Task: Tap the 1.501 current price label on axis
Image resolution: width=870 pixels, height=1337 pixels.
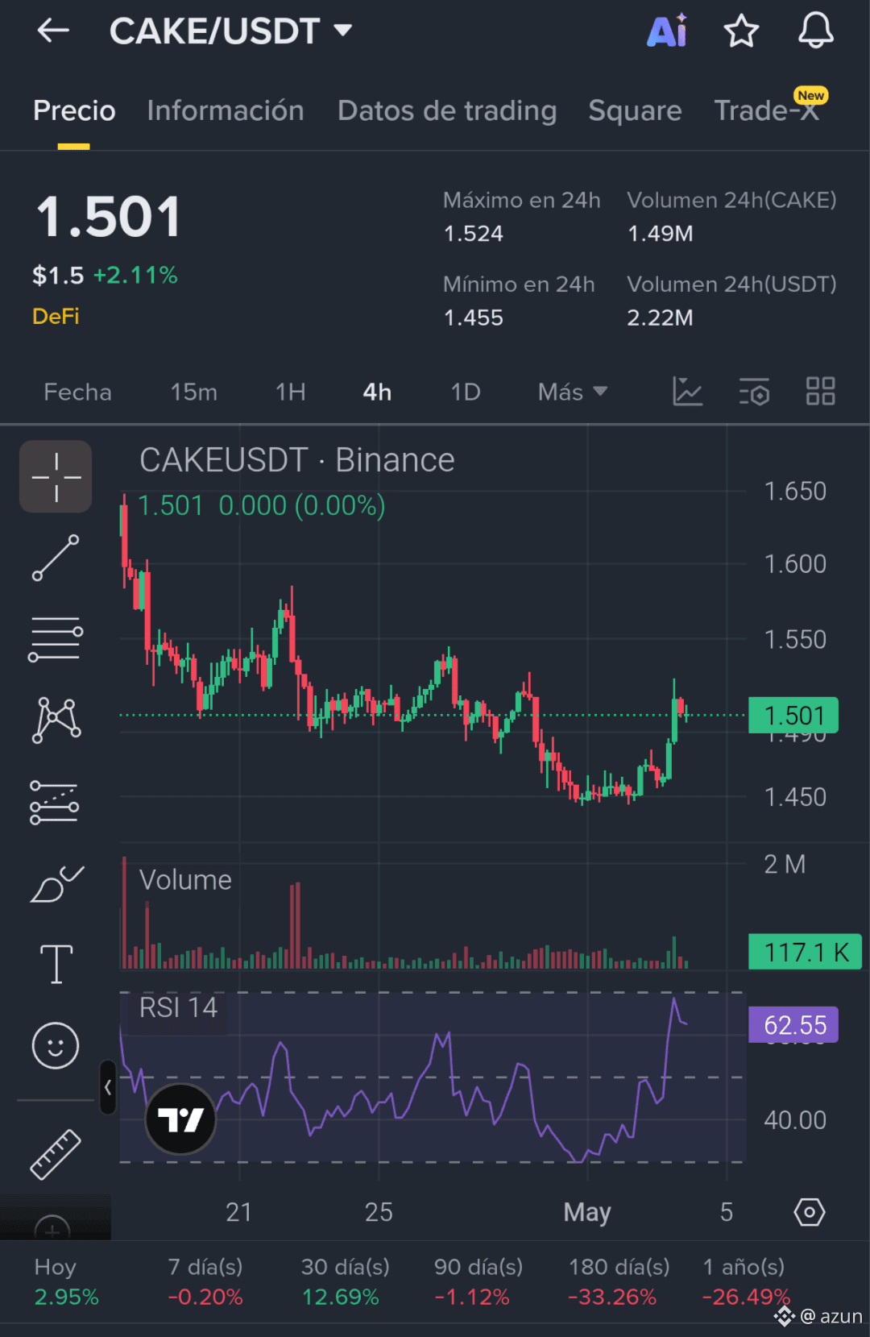Action: tap(793, 716)
